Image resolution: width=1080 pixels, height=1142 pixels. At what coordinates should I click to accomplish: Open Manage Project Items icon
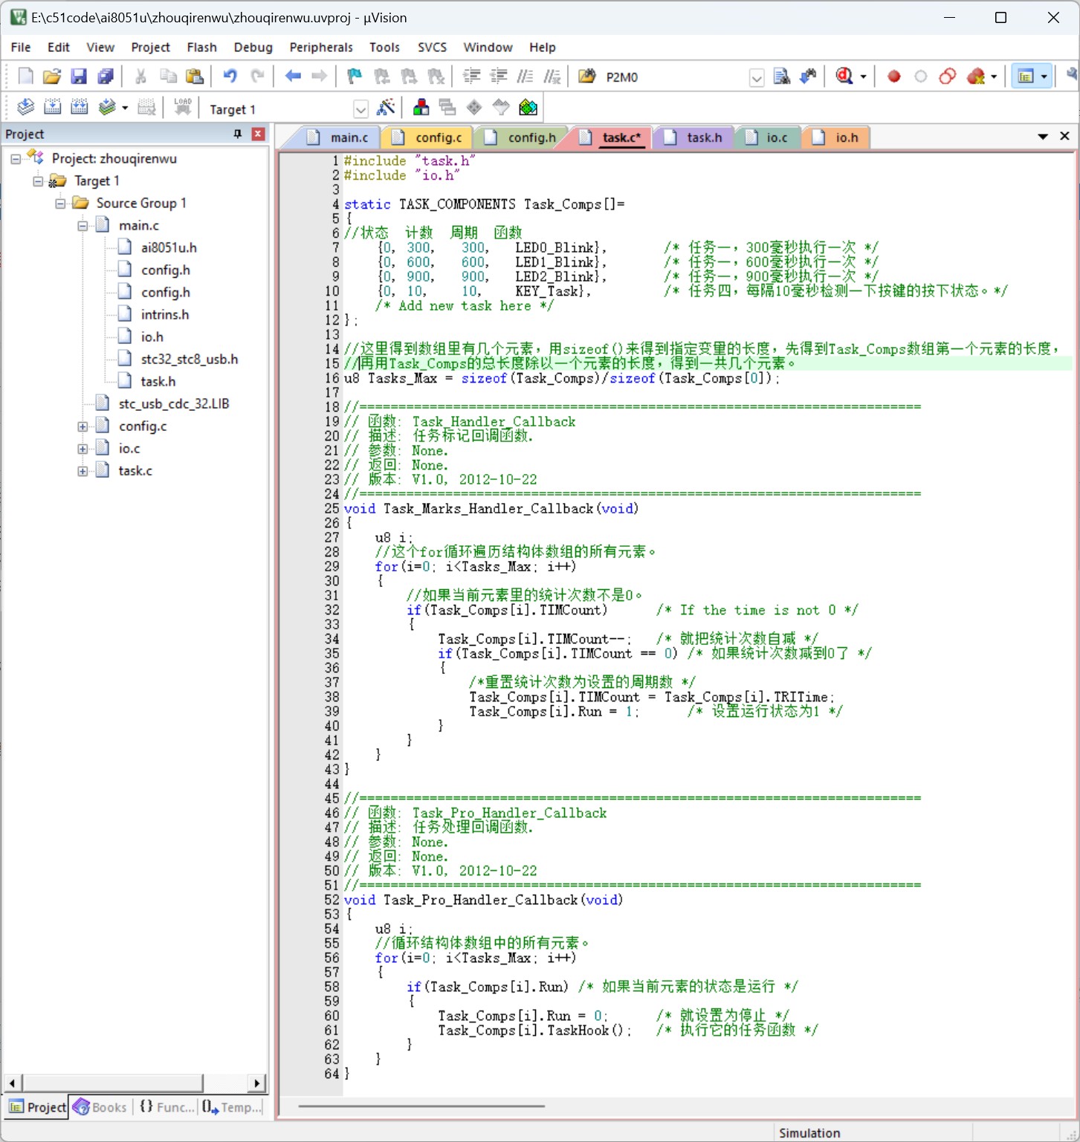click(421, 108)
